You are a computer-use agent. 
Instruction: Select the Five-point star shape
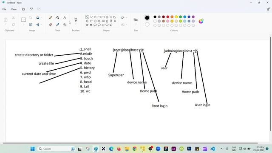tap(87, 25)
